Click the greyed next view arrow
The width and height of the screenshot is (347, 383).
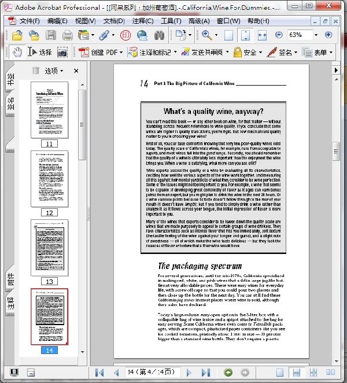(245, 372)
